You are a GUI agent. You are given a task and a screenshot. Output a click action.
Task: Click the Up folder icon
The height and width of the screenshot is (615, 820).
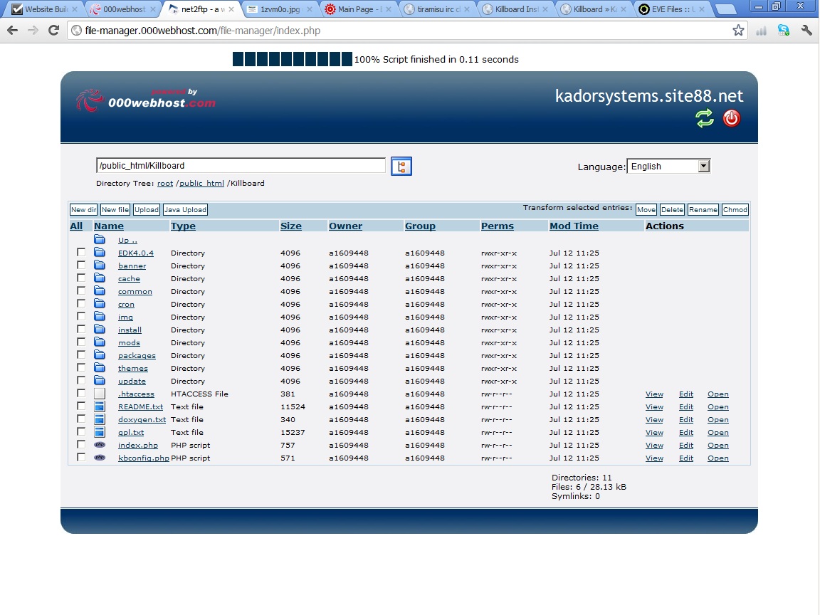(100, 239)
